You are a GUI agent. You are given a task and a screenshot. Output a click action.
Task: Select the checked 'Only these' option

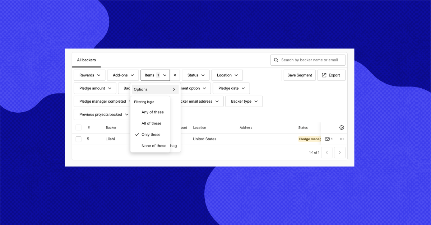pos(150,135)
